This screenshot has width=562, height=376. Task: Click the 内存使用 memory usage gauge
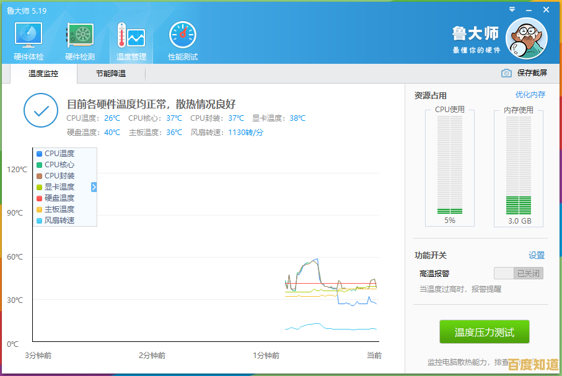point(518,168)
